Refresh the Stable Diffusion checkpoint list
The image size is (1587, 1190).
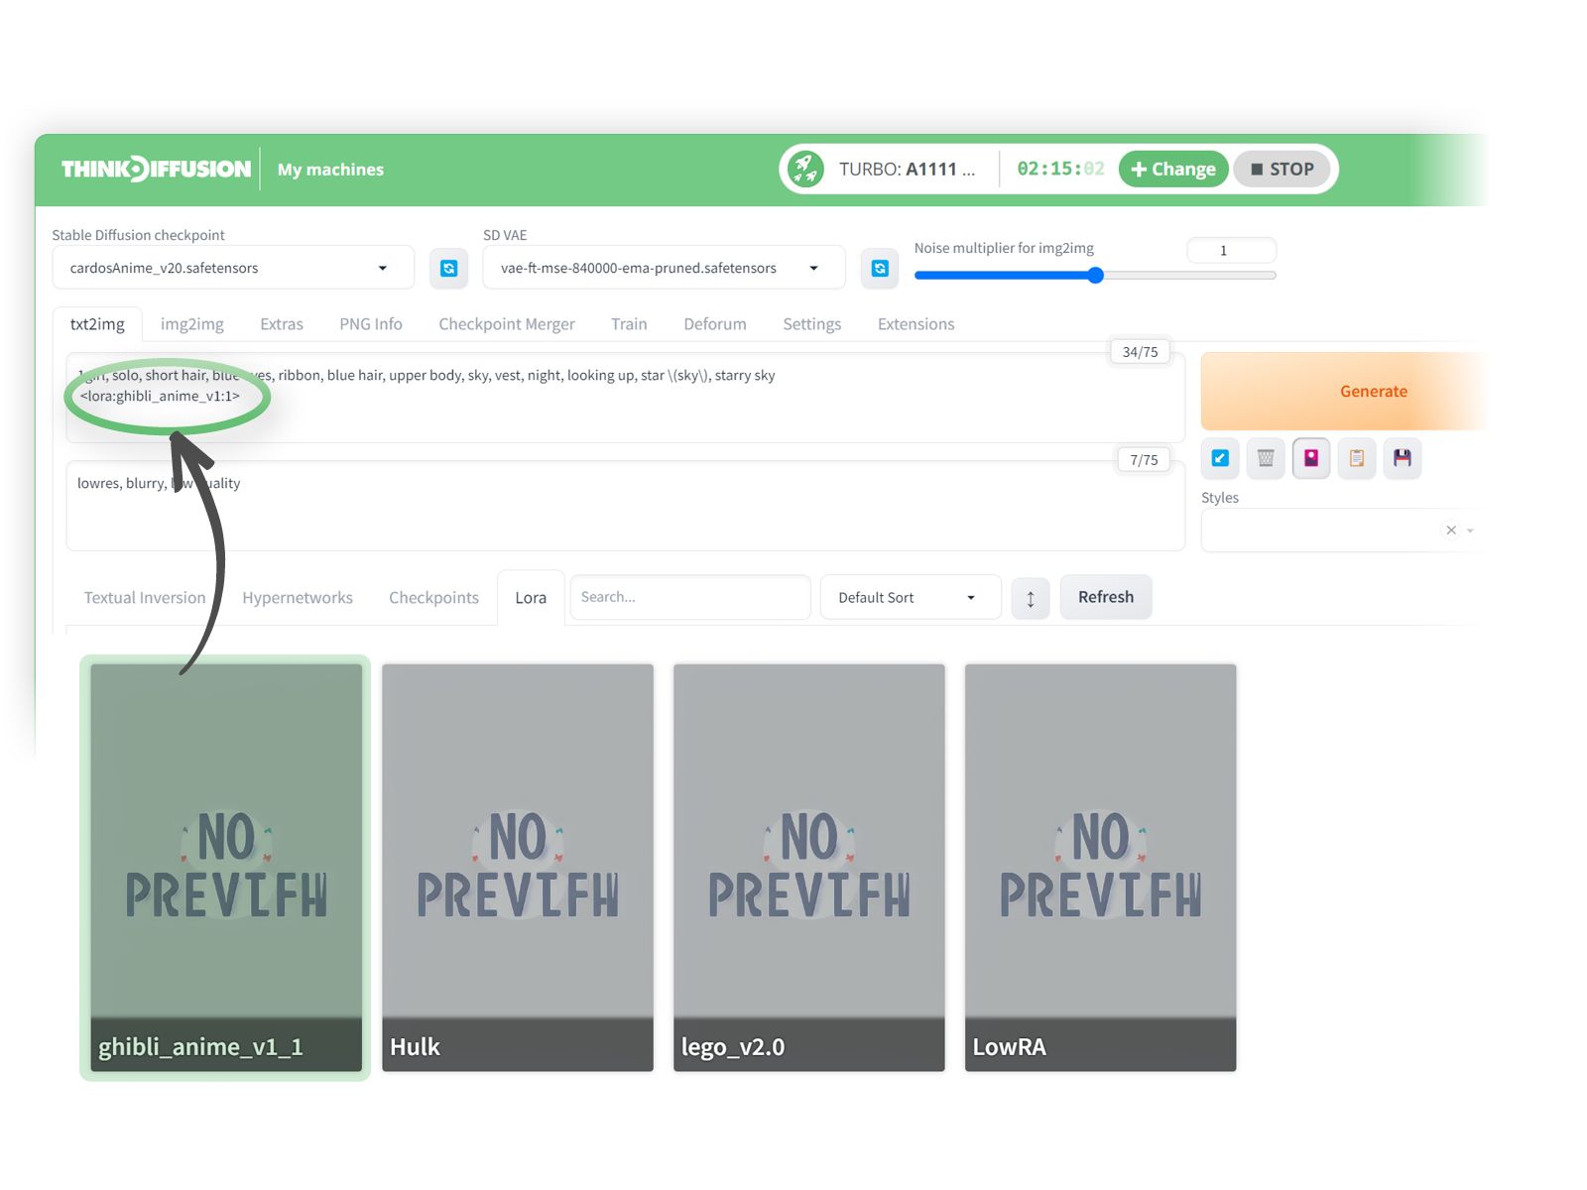pos(449,269)
